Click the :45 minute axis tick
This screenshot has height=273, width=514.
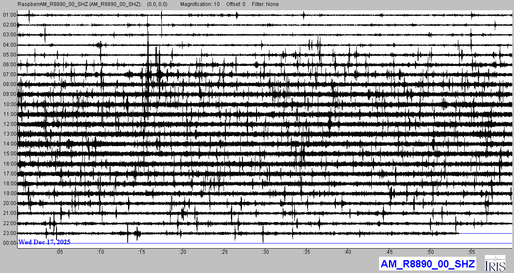point(389,252)
